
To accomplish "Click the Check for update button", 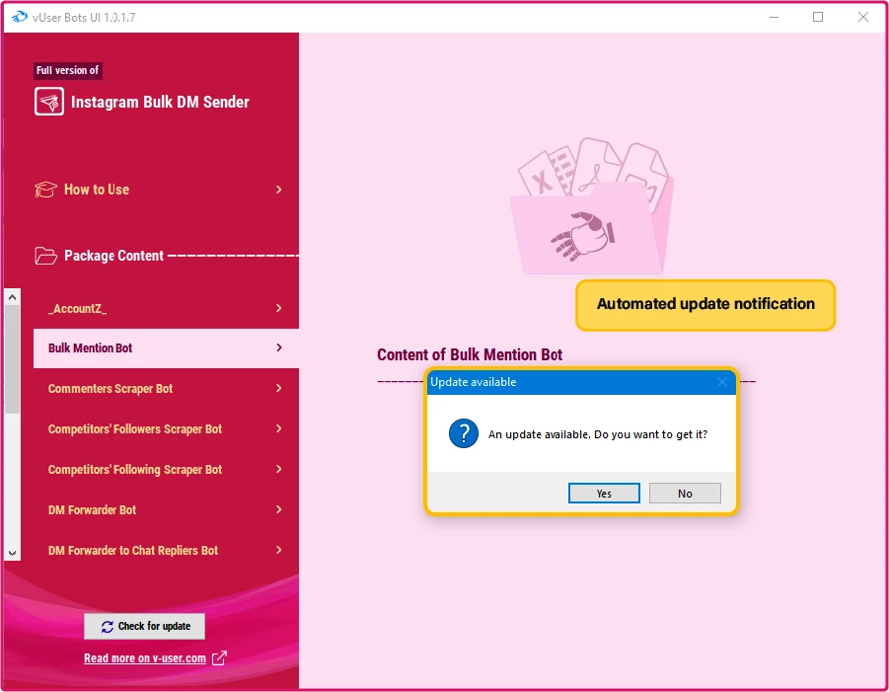I will (145, 626).
